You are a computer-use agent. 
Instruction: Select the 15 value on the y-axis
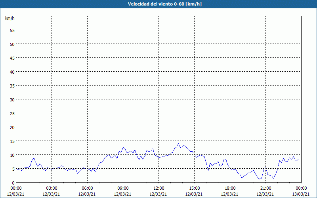pyautogui.click(x=12, y=141)
